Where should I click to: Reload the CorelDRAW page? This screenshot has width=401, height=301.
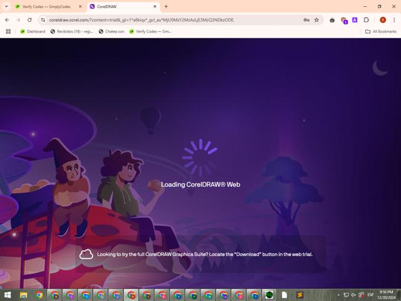pos(29,20)
